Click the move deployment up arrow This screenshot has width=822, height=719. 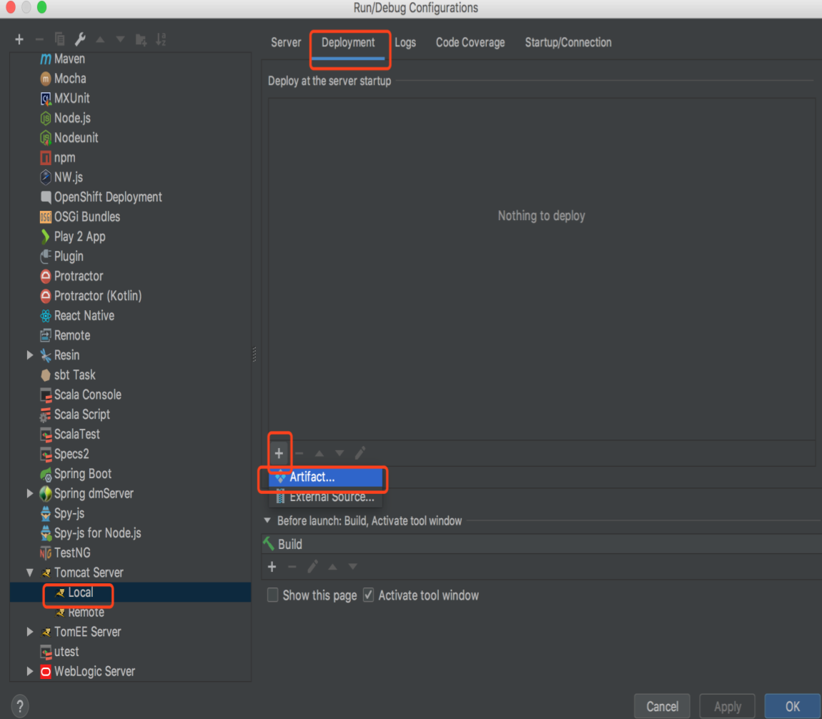[320, 453]
